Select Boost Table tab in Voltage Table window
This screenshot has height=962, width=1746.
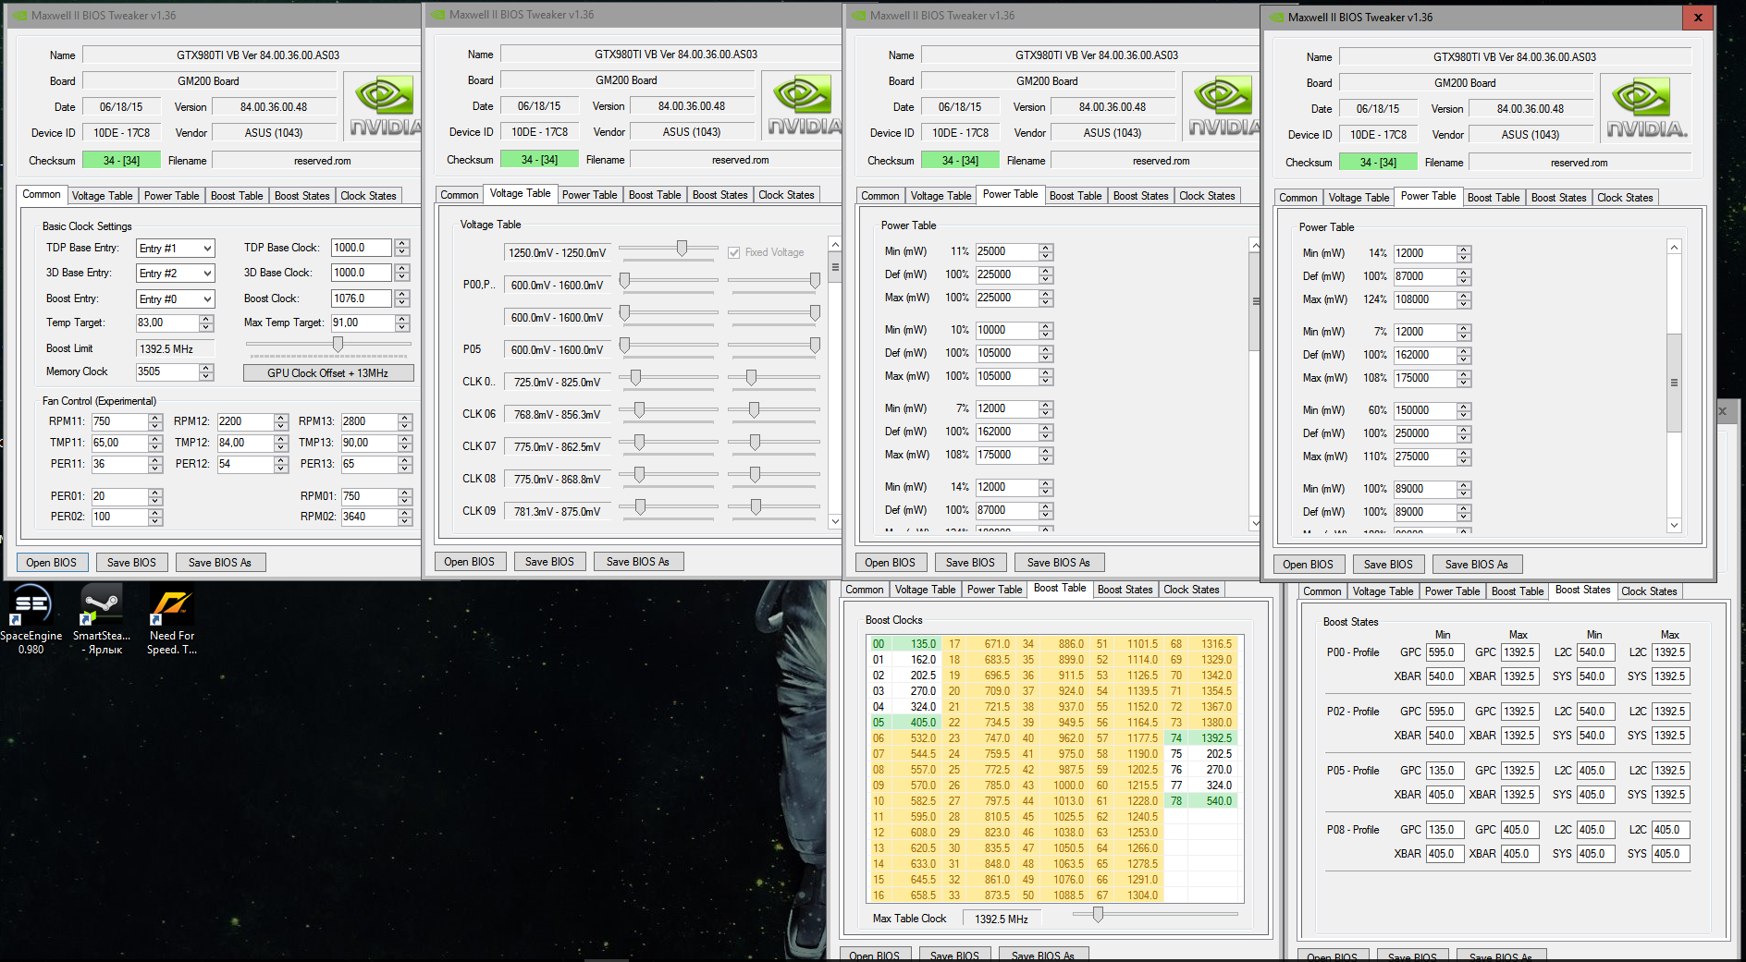point(655,195)
